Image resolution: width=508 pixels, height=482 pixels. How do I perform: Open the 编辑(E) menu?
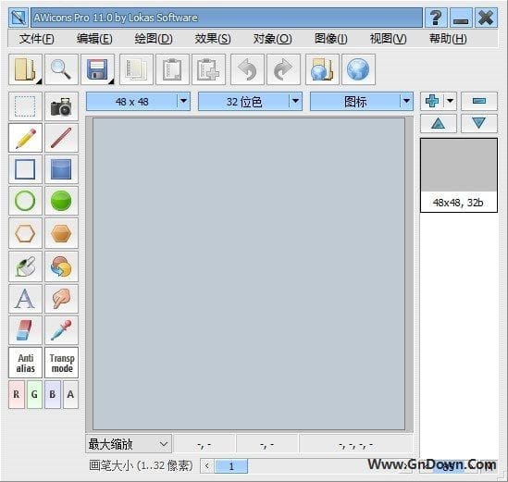click(x=94, y=39)
